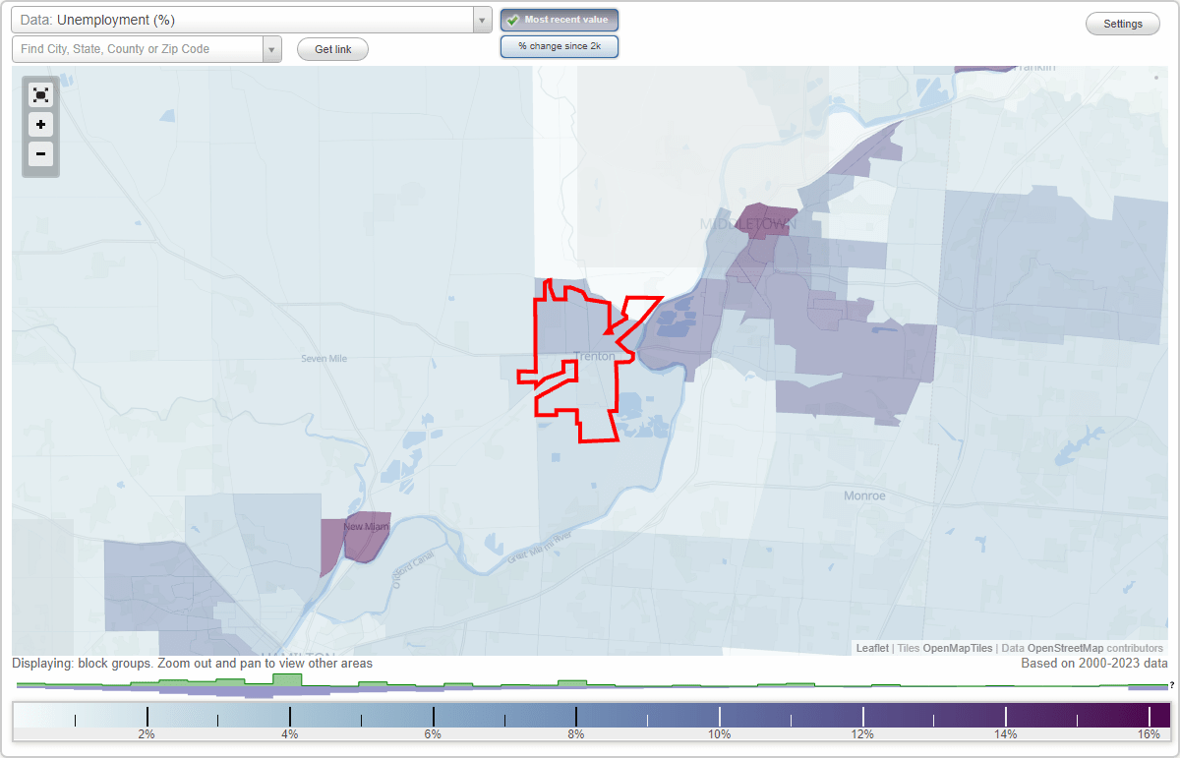Image resolution: width=1180 pixels, height=758 pixels.
Task: Click the question mark help icon beside histogram
Action: [x=1171, y=686]
